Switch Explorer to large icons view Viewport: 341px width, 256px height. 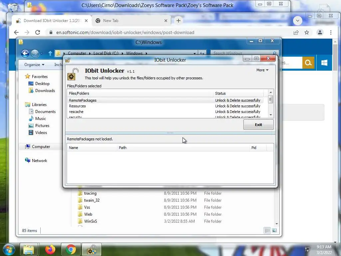[x=274, y=230]
